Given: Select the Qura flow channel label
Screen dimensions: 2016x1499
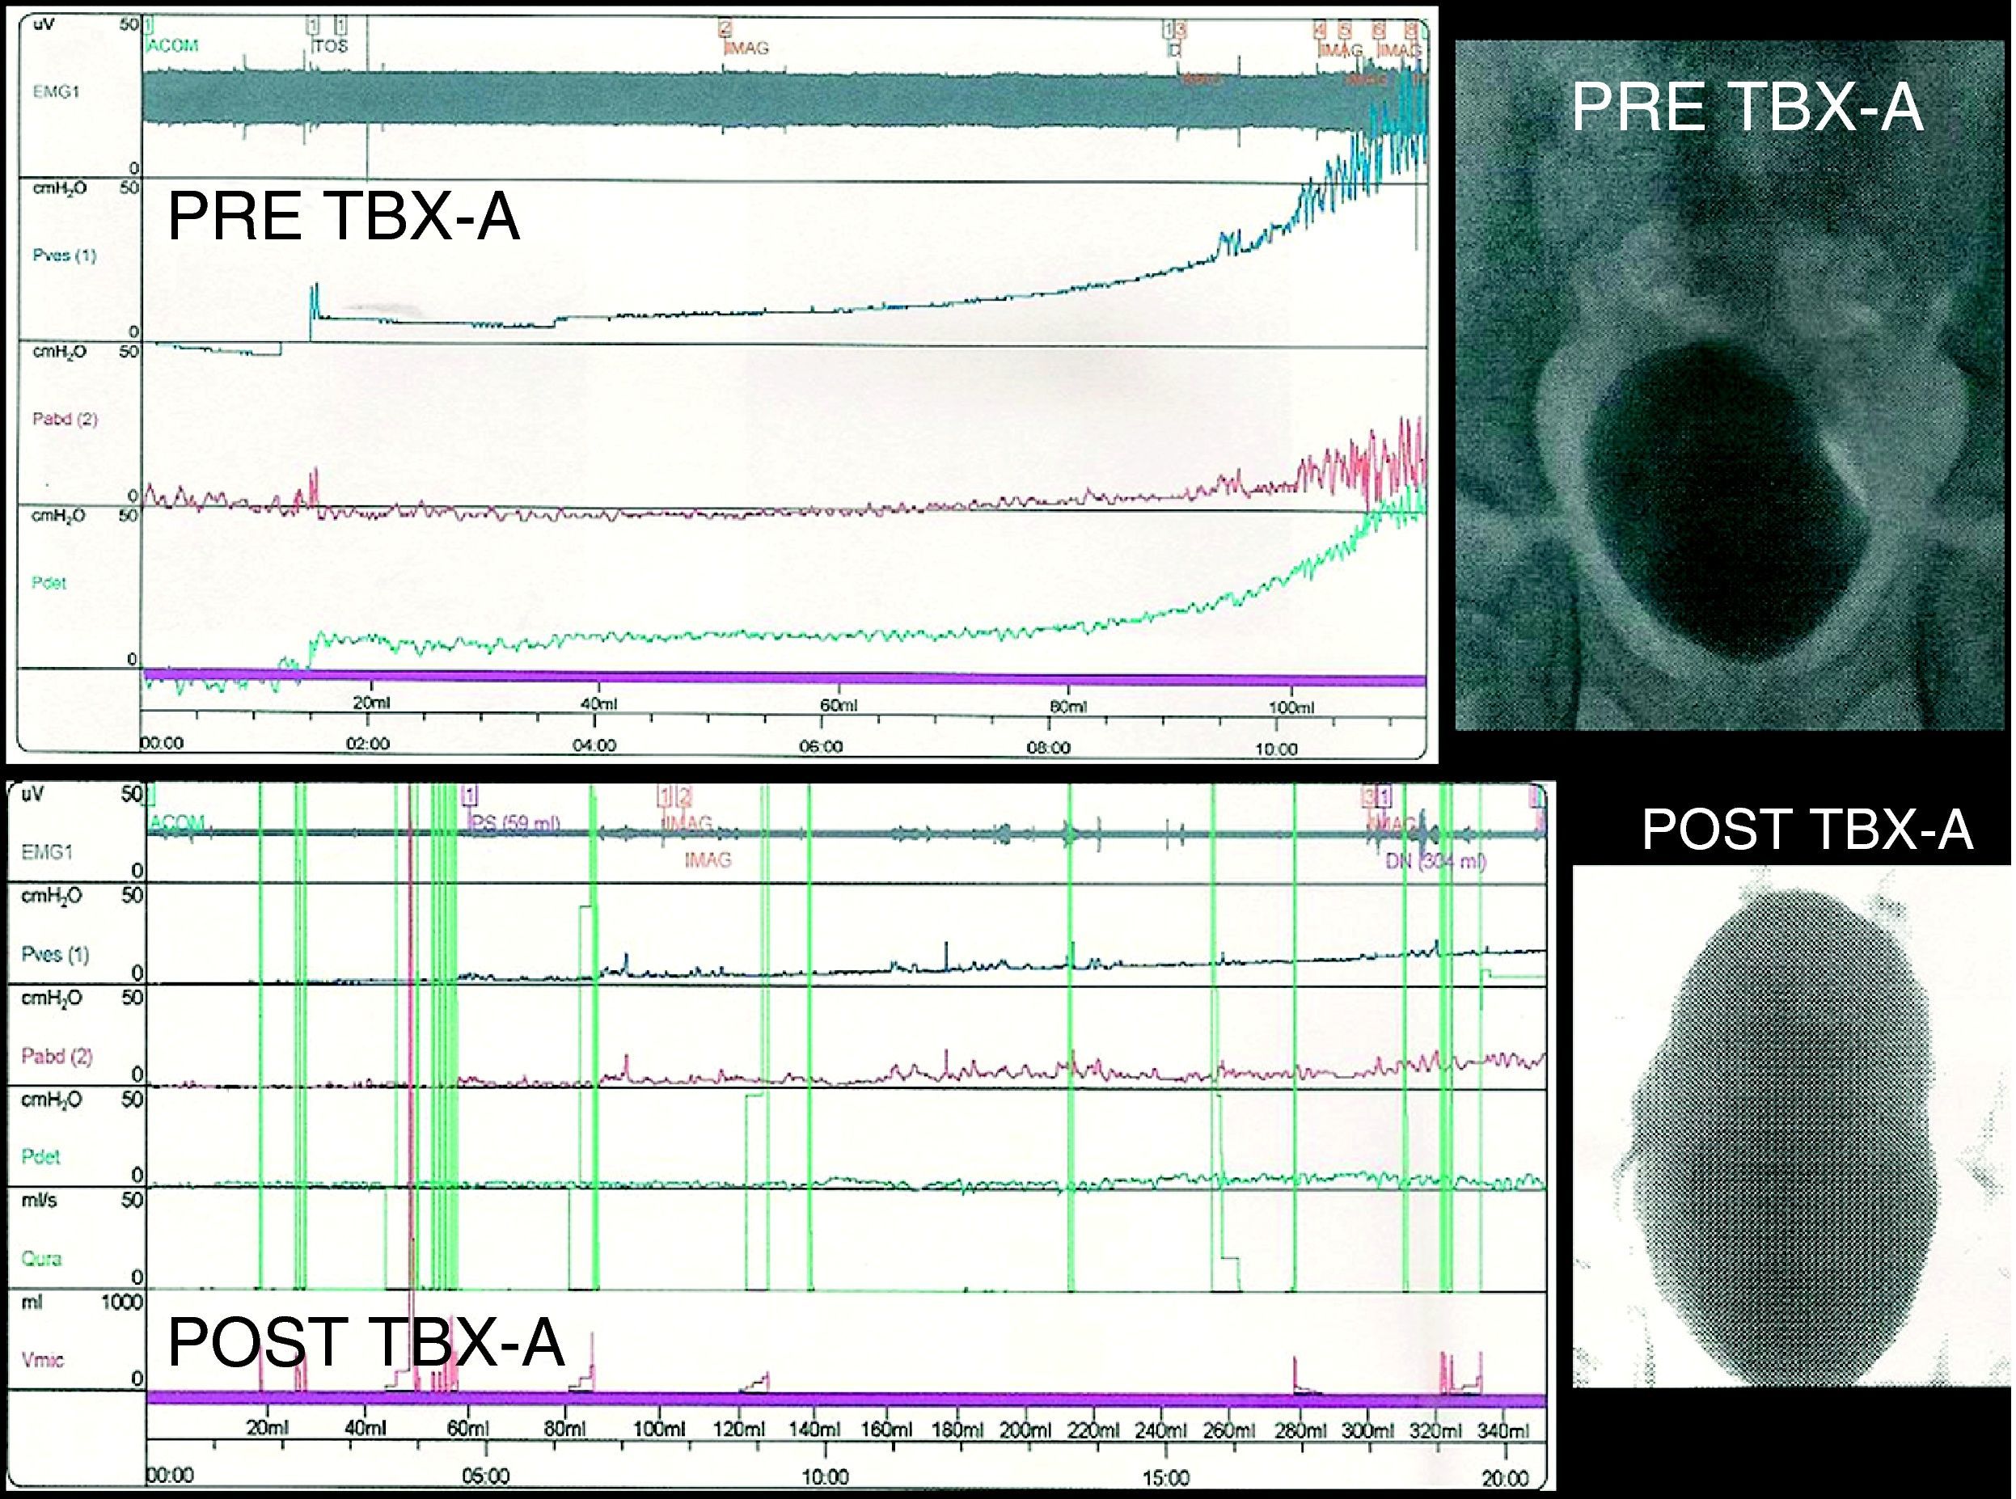Looking at the screenshot, I should (x=43, y=1259).
